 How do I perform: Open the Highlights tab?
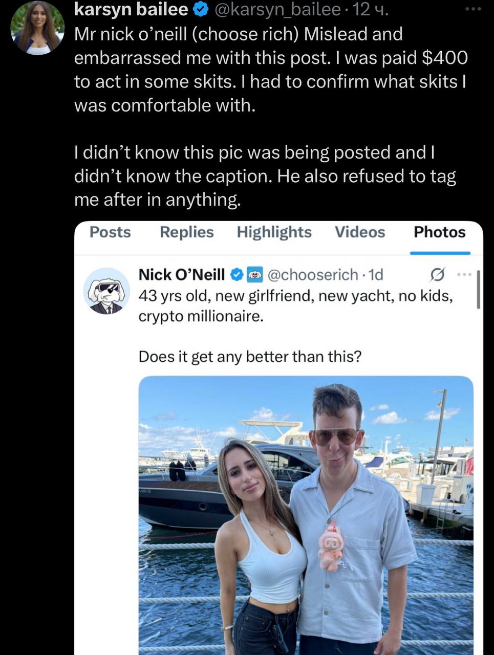tap(274, 232)
